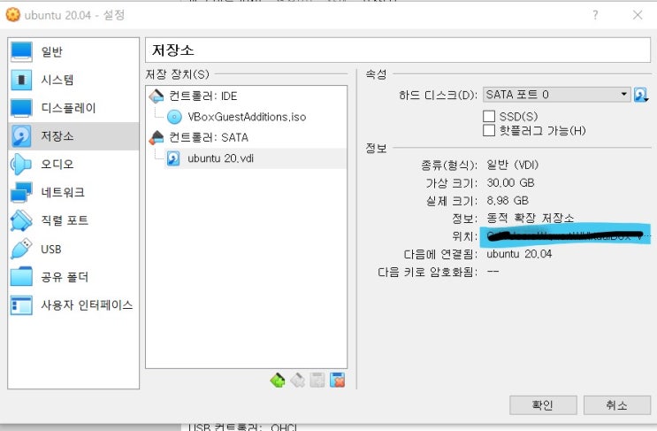The image size is (657, 431).
Task: Click the hard disk icon for ubuntu 20.vdi
Action: [173, 158]
